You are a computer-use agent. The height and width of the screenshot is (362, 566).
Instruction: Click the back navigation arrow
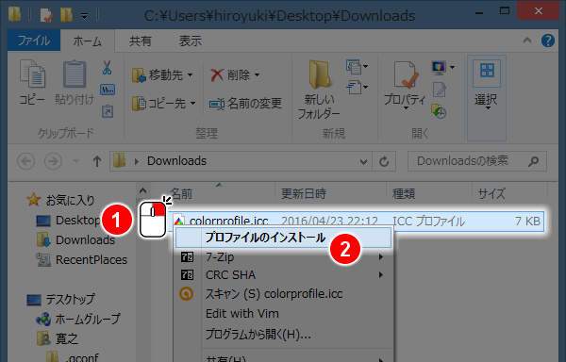(x=26, y=161)
